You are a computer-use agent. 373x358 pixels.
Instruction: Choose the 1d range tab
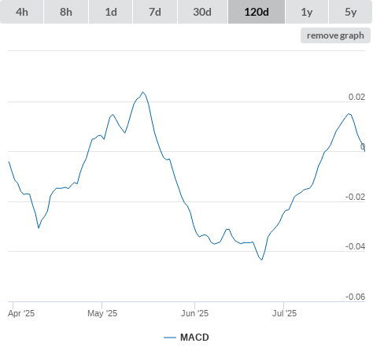click(x=111, y=12)
